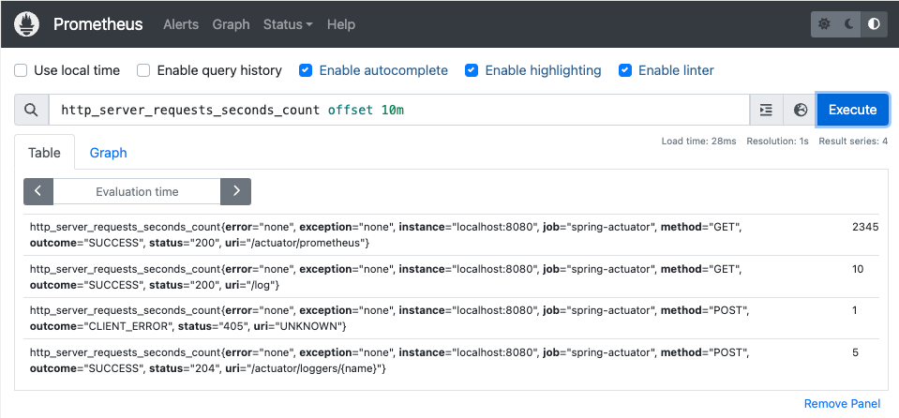The image size is (899, 418).
Task: Open the metrics explorer globe icon
Action: coord(801,110)
